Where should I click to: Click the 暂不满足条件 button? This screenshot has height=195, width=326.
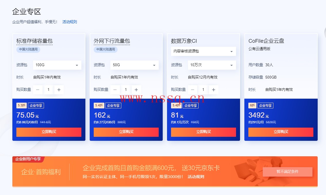tap(287, 172)
